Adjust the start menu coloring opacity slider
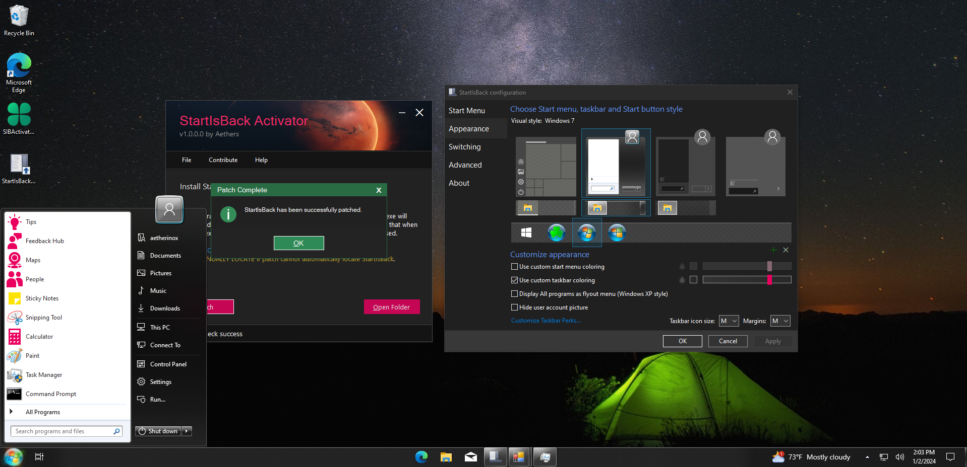The image size is (967, 467). coord(747,266)
